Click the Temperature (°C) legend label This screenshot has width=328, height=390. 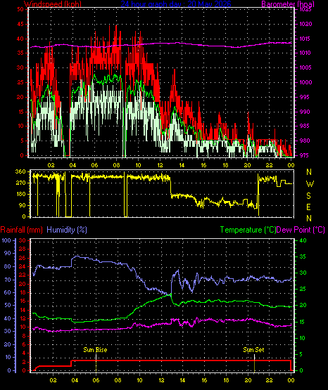point(248,230)
